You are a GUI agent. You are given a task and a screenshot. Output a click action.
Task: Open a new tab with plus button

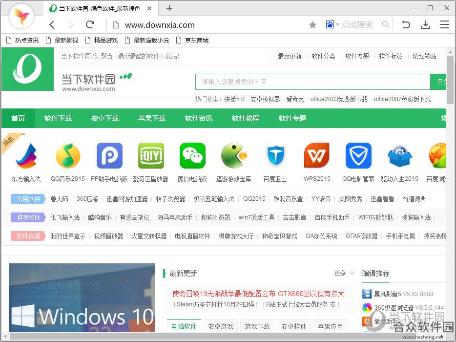coord(169,8)
